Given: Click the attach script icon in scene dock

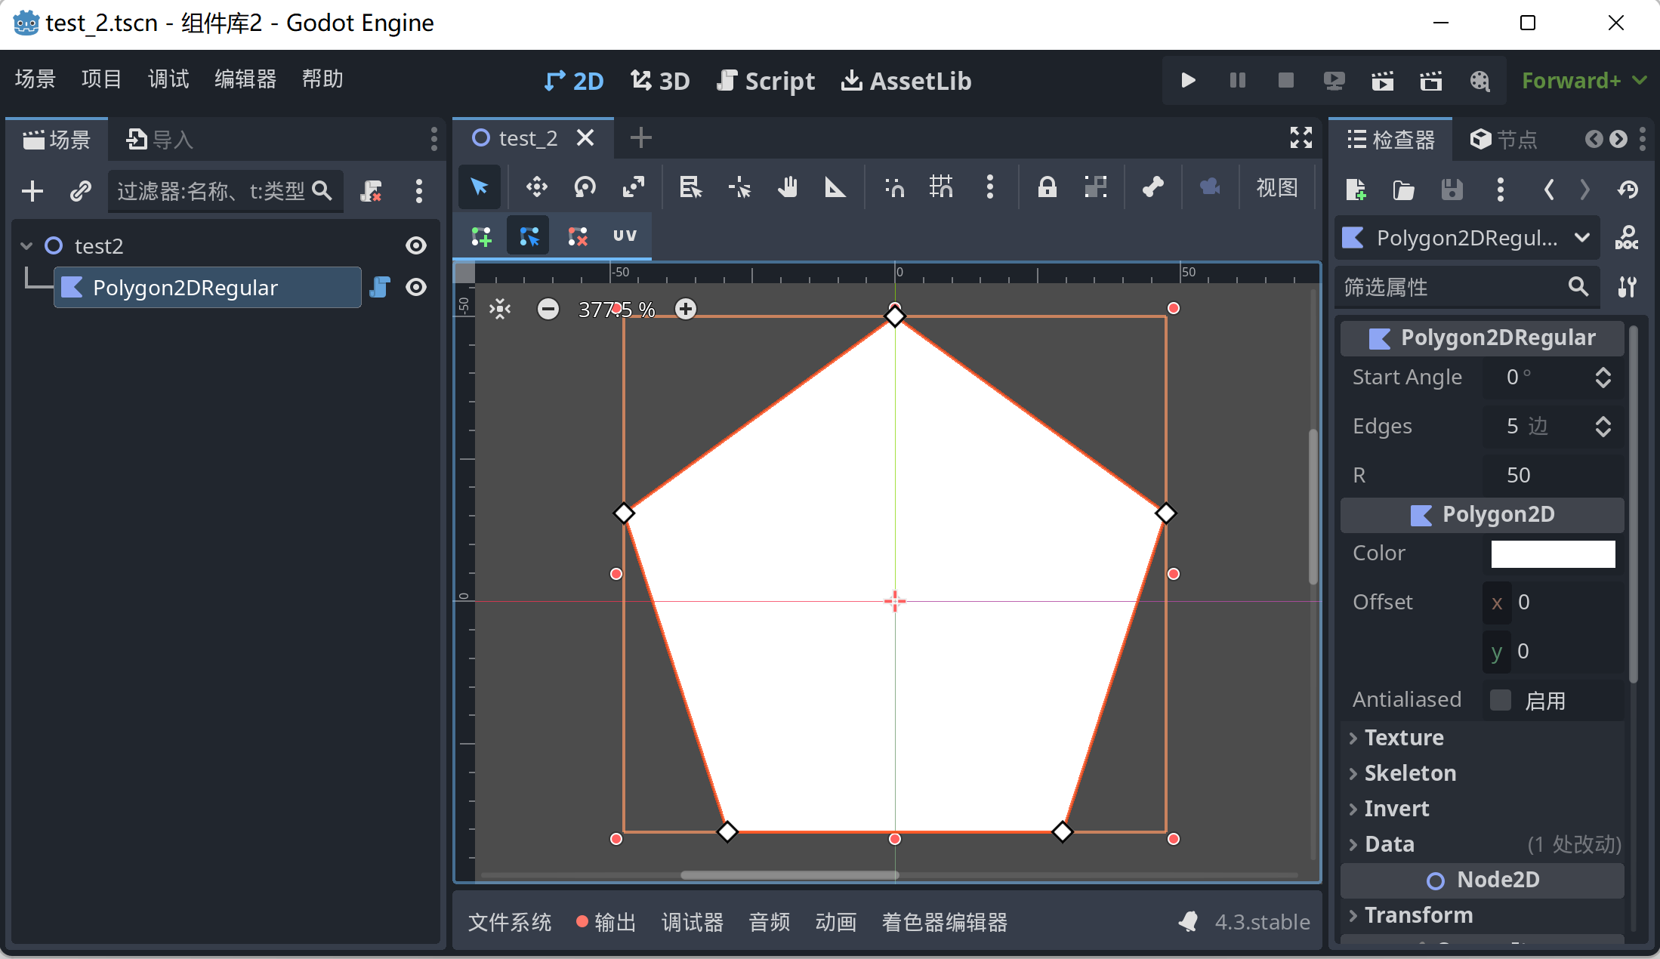Looking at the screenshot, I should pyautogui.click(x=371, y=191).
